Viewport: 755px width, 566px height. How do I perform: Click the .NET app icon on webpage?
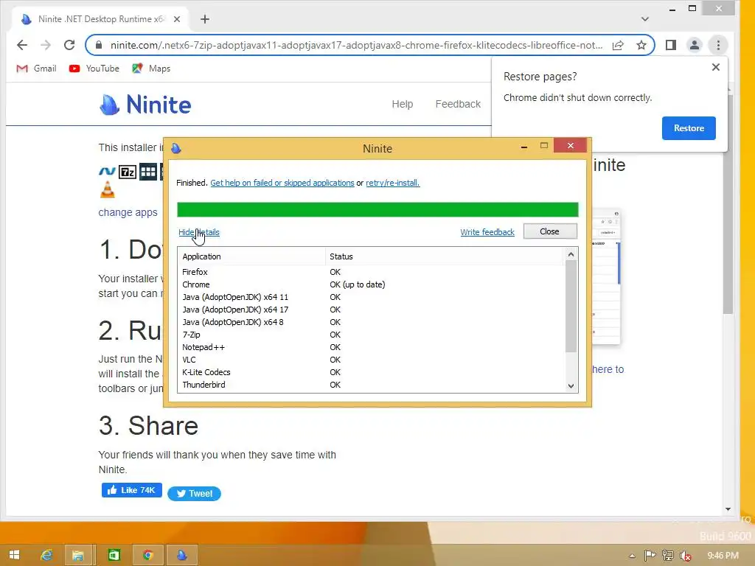pyautogui.click(x=107, y=171)
